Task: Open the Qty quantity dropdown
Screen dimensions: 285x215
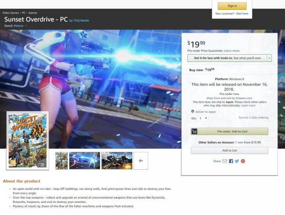Action: point(203,118)
